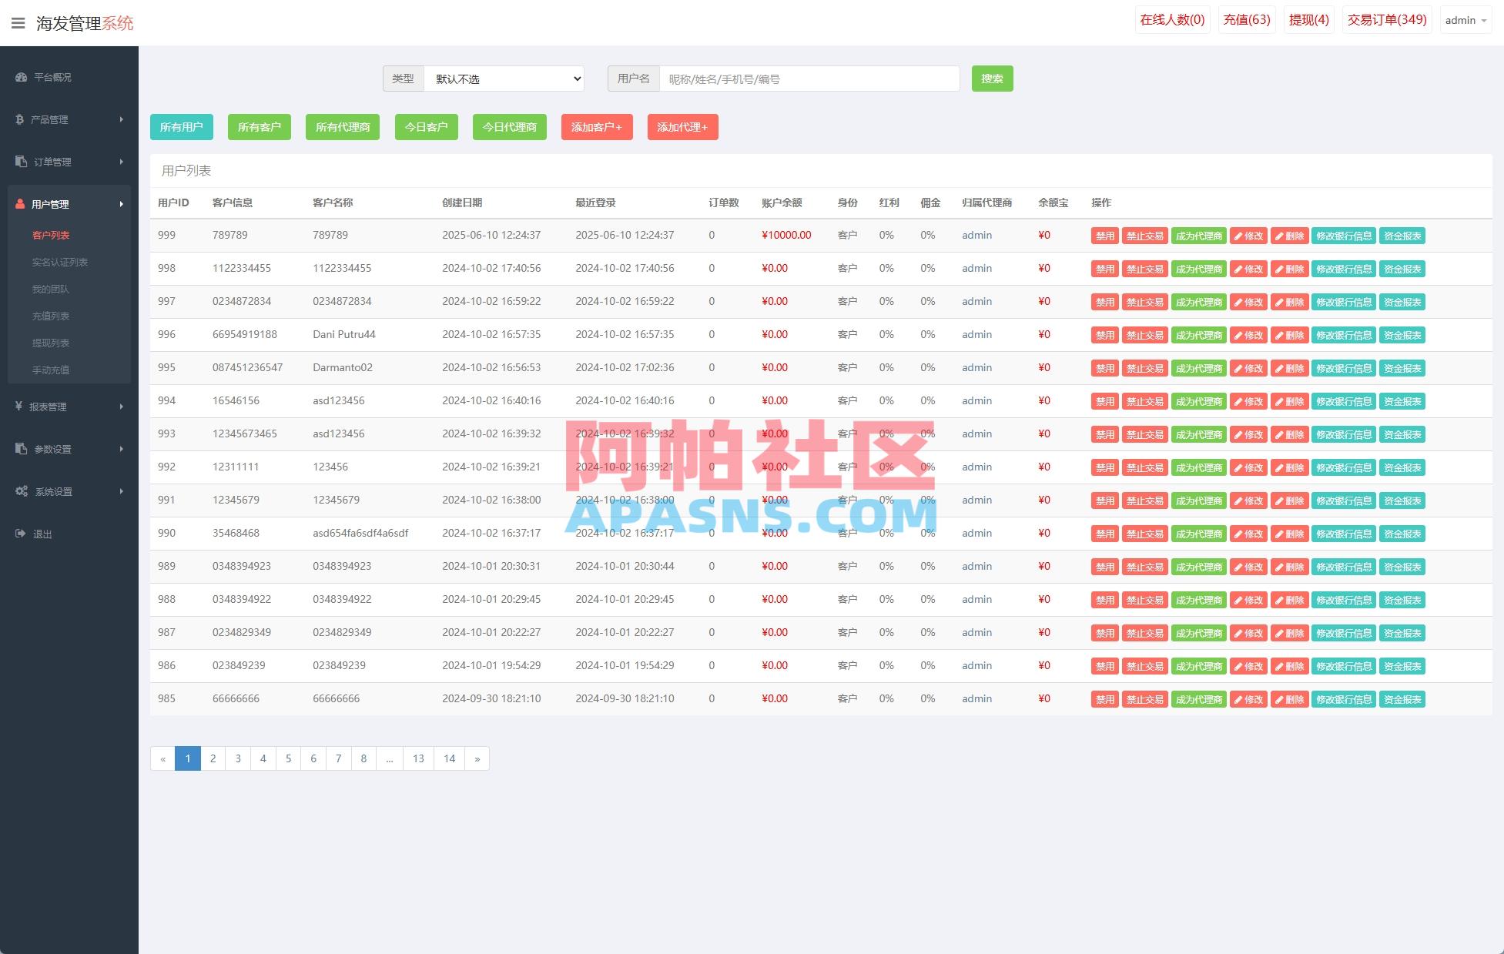Open 我的团队 in the sidebar

click(51, 289)
